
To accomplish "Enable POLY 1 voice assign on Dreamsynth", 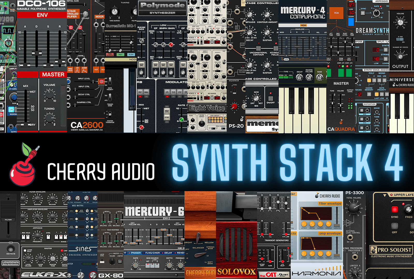I will point(369,80).
